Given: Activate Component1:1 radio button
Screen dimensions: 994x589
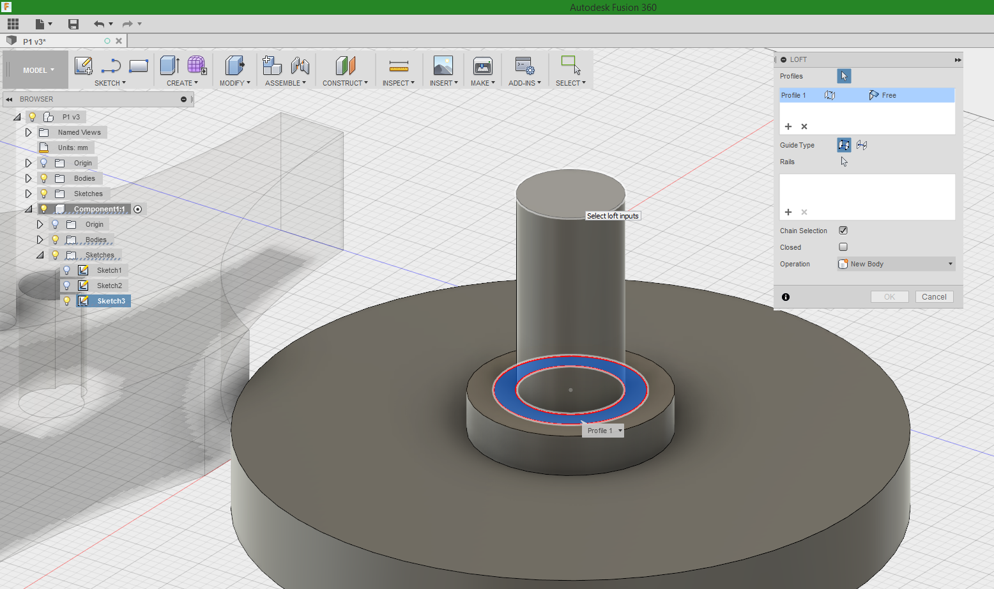Looking at the screenshot, I should click(x=138, y=209).
